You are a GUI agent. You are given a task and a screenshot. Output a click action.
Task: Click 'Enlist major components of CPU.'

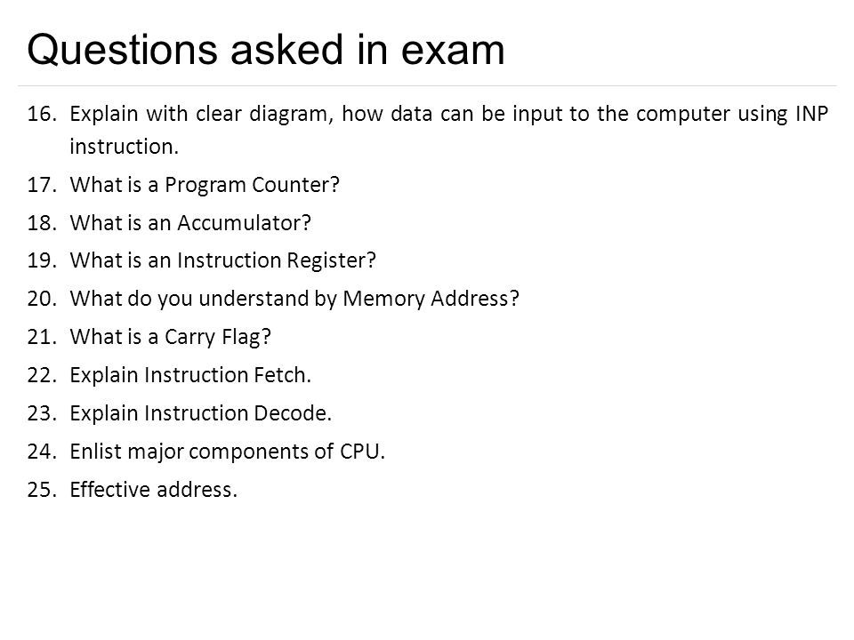click(x=228, y=452)
